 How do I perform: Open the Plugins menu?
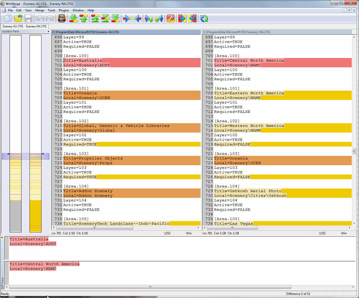pos(64,10)
